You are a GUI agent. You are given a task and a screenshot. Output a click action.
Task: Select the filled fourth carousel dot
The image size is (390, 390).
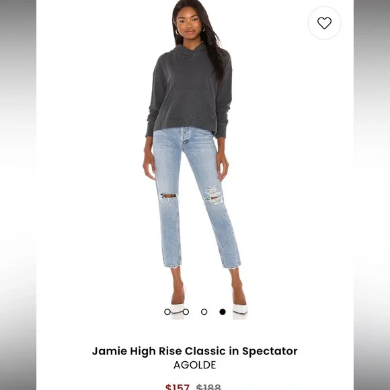223,311
